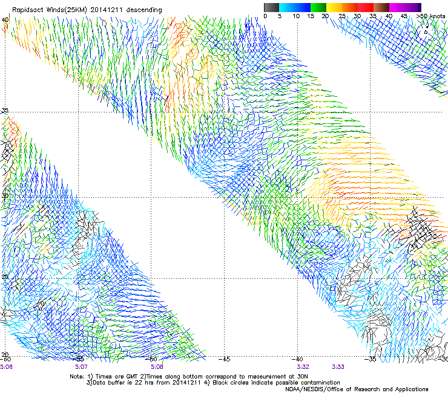Click the latitude label '30' on left axis
This screenshot has width=448, height=393.
[x=5, y=196]
